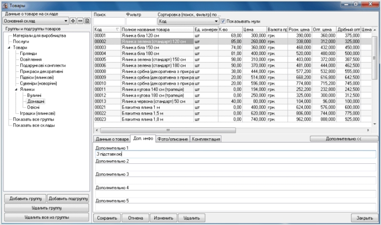Image resolution: width=381 pixels, height=225 pixels.
Task: Toggle the Показывать нули checkbox
Action: point(223,21)
